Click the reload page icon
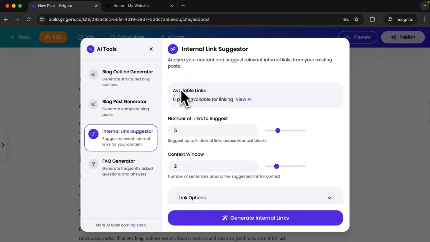430x242 pixels. [28, 19]
